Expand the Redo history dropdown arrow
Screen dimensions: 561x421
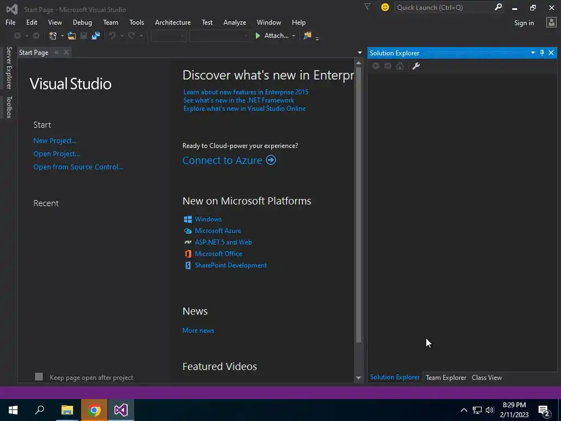141,36
